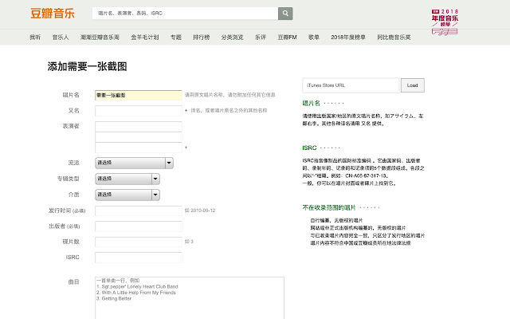Click the search magnifier button
The width and height of the screenshot is (510, 319).
coord(285,14)
